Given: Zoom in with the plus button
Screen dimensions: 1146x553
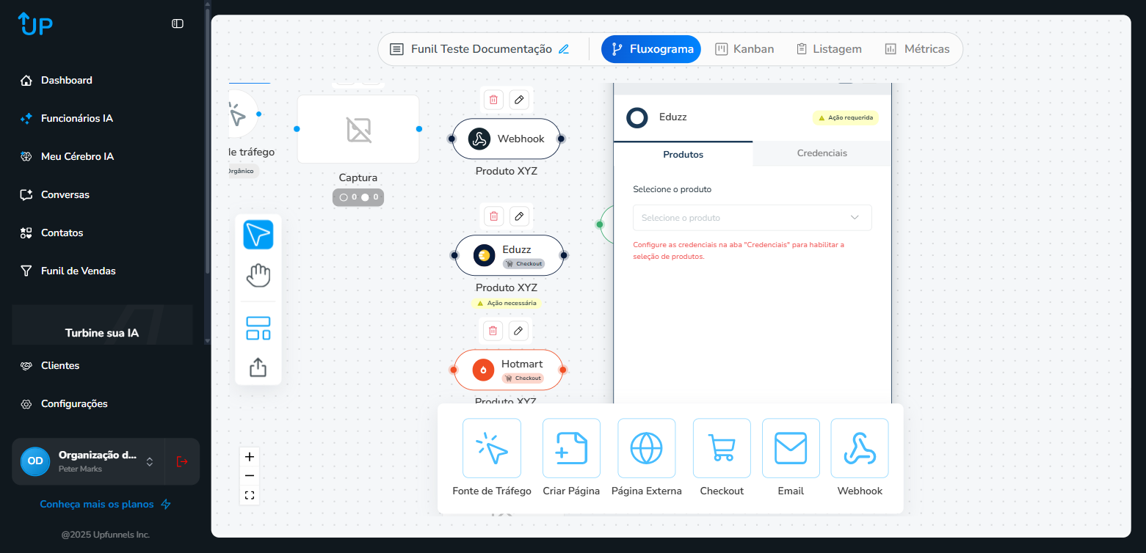Looking at the screenshot, I should coord(250,457).
